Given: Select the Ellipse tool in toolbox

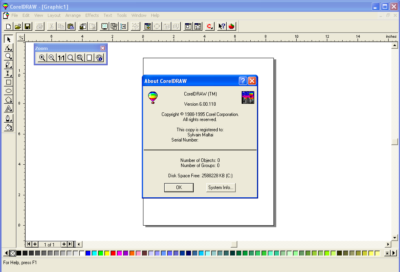Looking at the screenshot, I should tap(9, 91).
